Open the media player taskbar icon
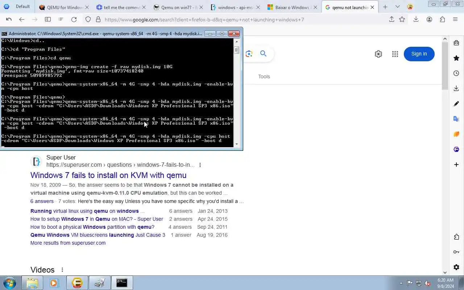The width and height of the screenshot is (464, 290). (x=54, y=283)
